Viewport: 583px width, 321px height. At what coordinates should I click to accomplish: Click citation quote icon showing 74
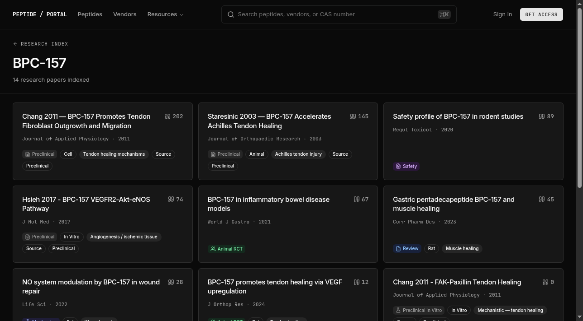(x=171, y=199)
